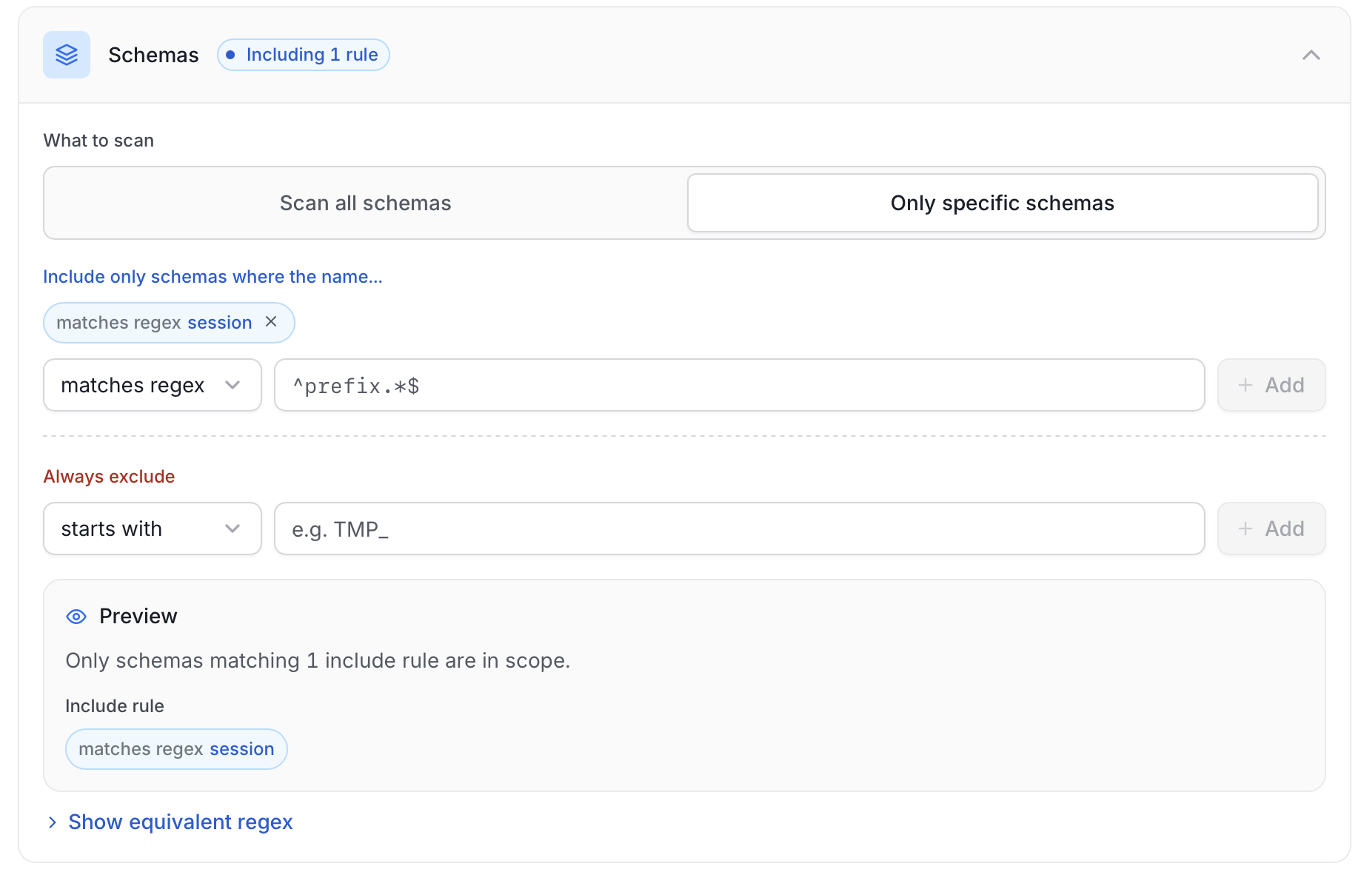Click Add button for Always exclude rule
This screenshot has width=1361, height=872.
[x=1271, y=529]
